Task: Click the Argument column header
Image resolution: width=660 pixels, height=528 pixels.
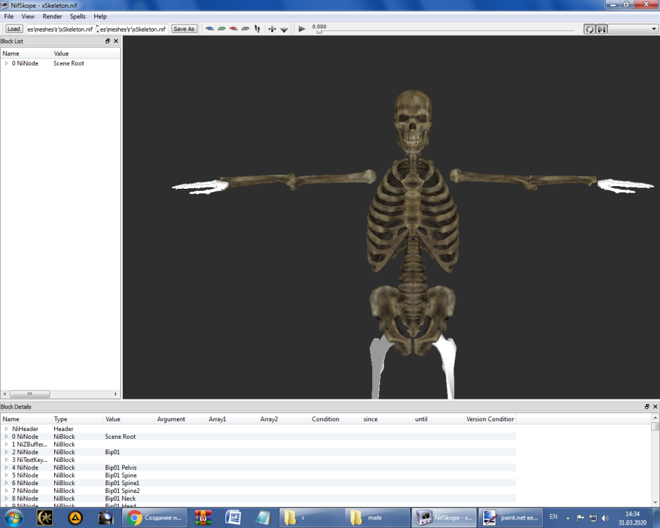Action: tap(181, 419)
